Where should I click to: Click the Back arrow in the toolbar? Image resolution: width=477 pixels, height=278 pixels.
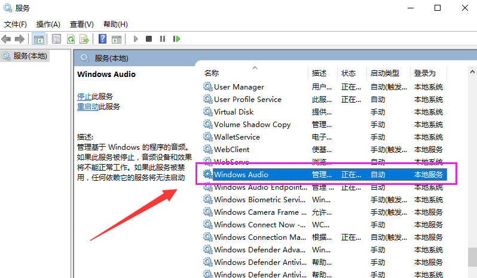coord(7,39)
